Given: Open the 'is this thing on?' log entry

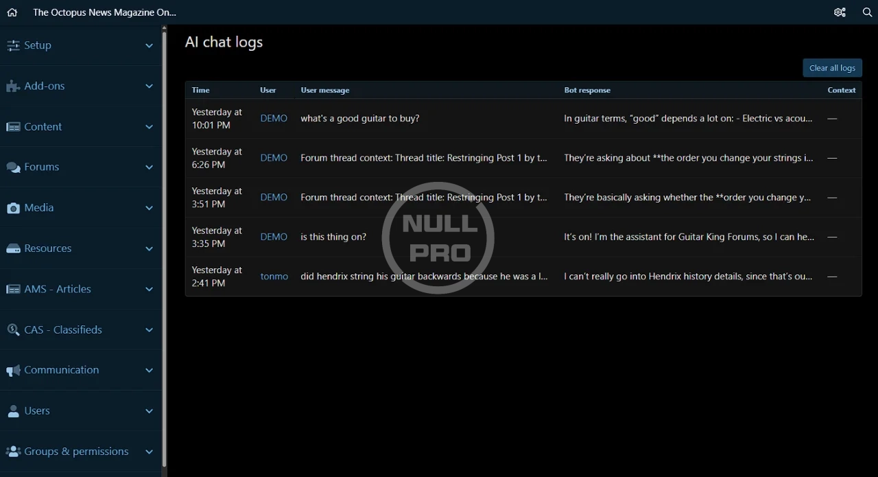Looking at the screenshot, I should [333, 237].
